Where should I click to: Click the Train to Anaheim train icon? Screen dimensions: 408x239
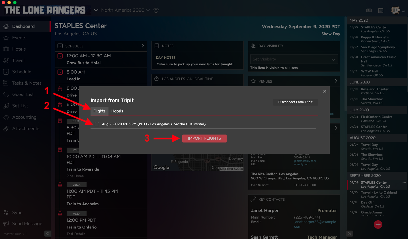pos(60,184)
